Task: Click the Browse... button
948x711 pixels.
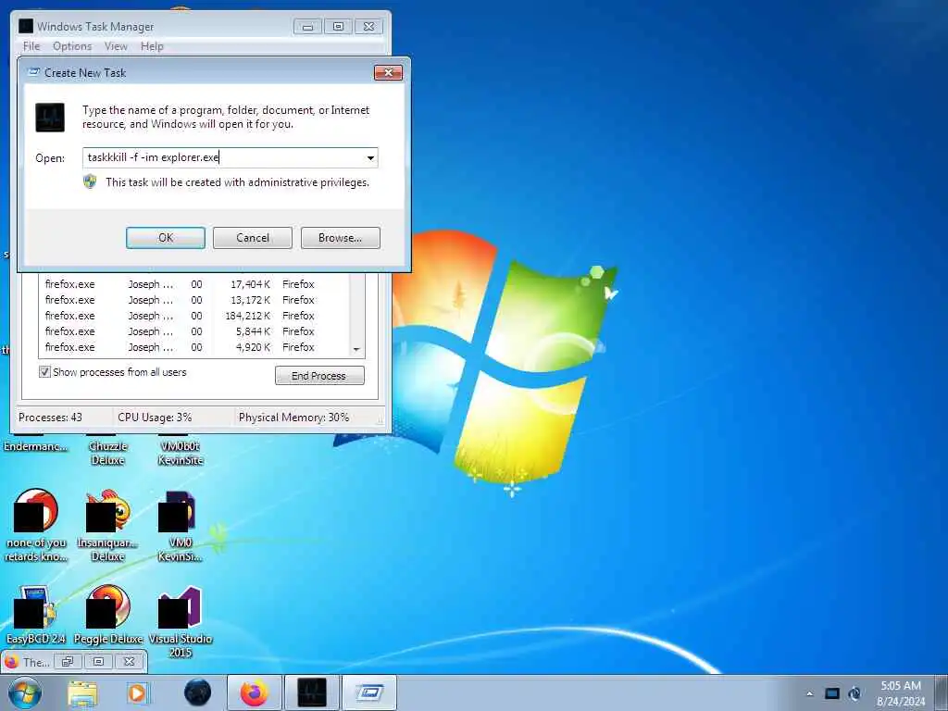Action: click(x=341, y=238)
